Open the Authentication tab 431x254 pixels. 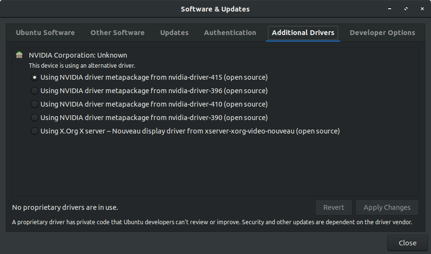[230, 33]
